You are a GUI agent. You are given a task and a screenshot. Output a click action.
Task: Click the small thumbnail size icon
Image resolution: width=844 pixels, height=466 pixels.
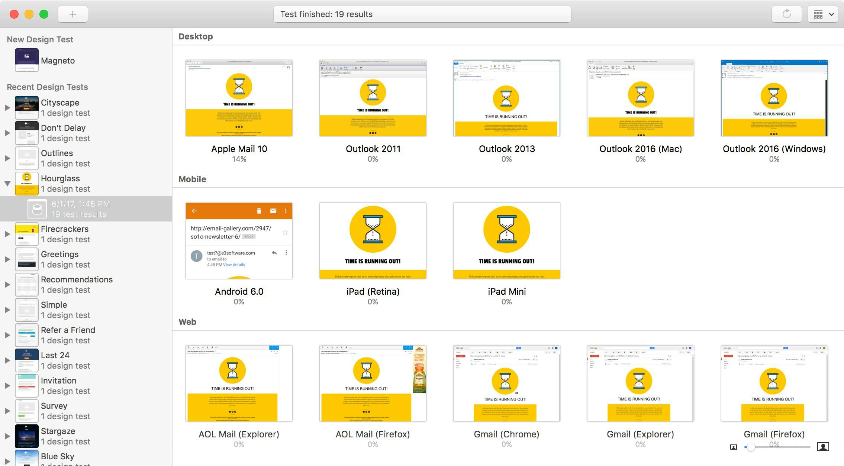coord(733,447)
